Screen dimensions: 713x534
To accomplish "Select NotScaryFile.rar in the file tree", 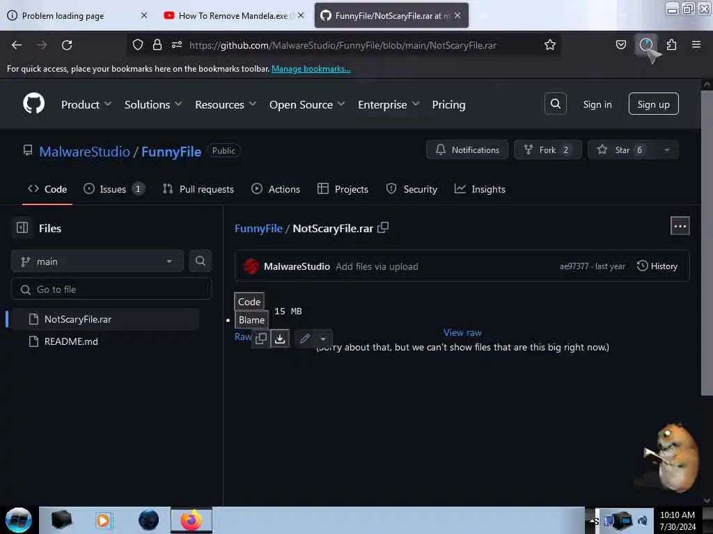I will pyautogui.click(x=106, y=319).
